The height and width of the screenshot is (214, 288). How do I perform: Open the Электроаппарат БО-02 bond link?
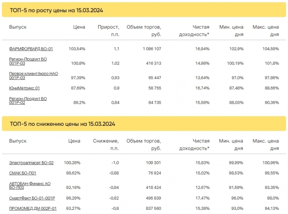31,163
